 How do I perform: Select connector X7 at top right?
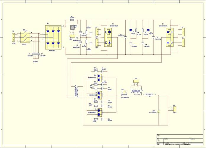point(183,32)
